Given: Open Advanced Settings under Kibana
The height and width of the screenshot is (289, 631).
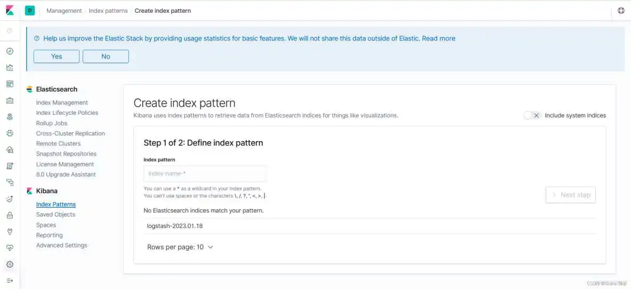Looking at the screenshot, I should 61,245.
